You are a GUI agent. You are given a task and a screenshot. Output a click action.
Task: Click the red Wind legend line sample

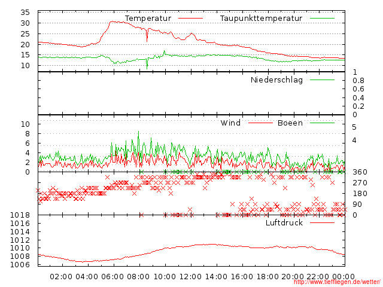click(x=260, y=123)
